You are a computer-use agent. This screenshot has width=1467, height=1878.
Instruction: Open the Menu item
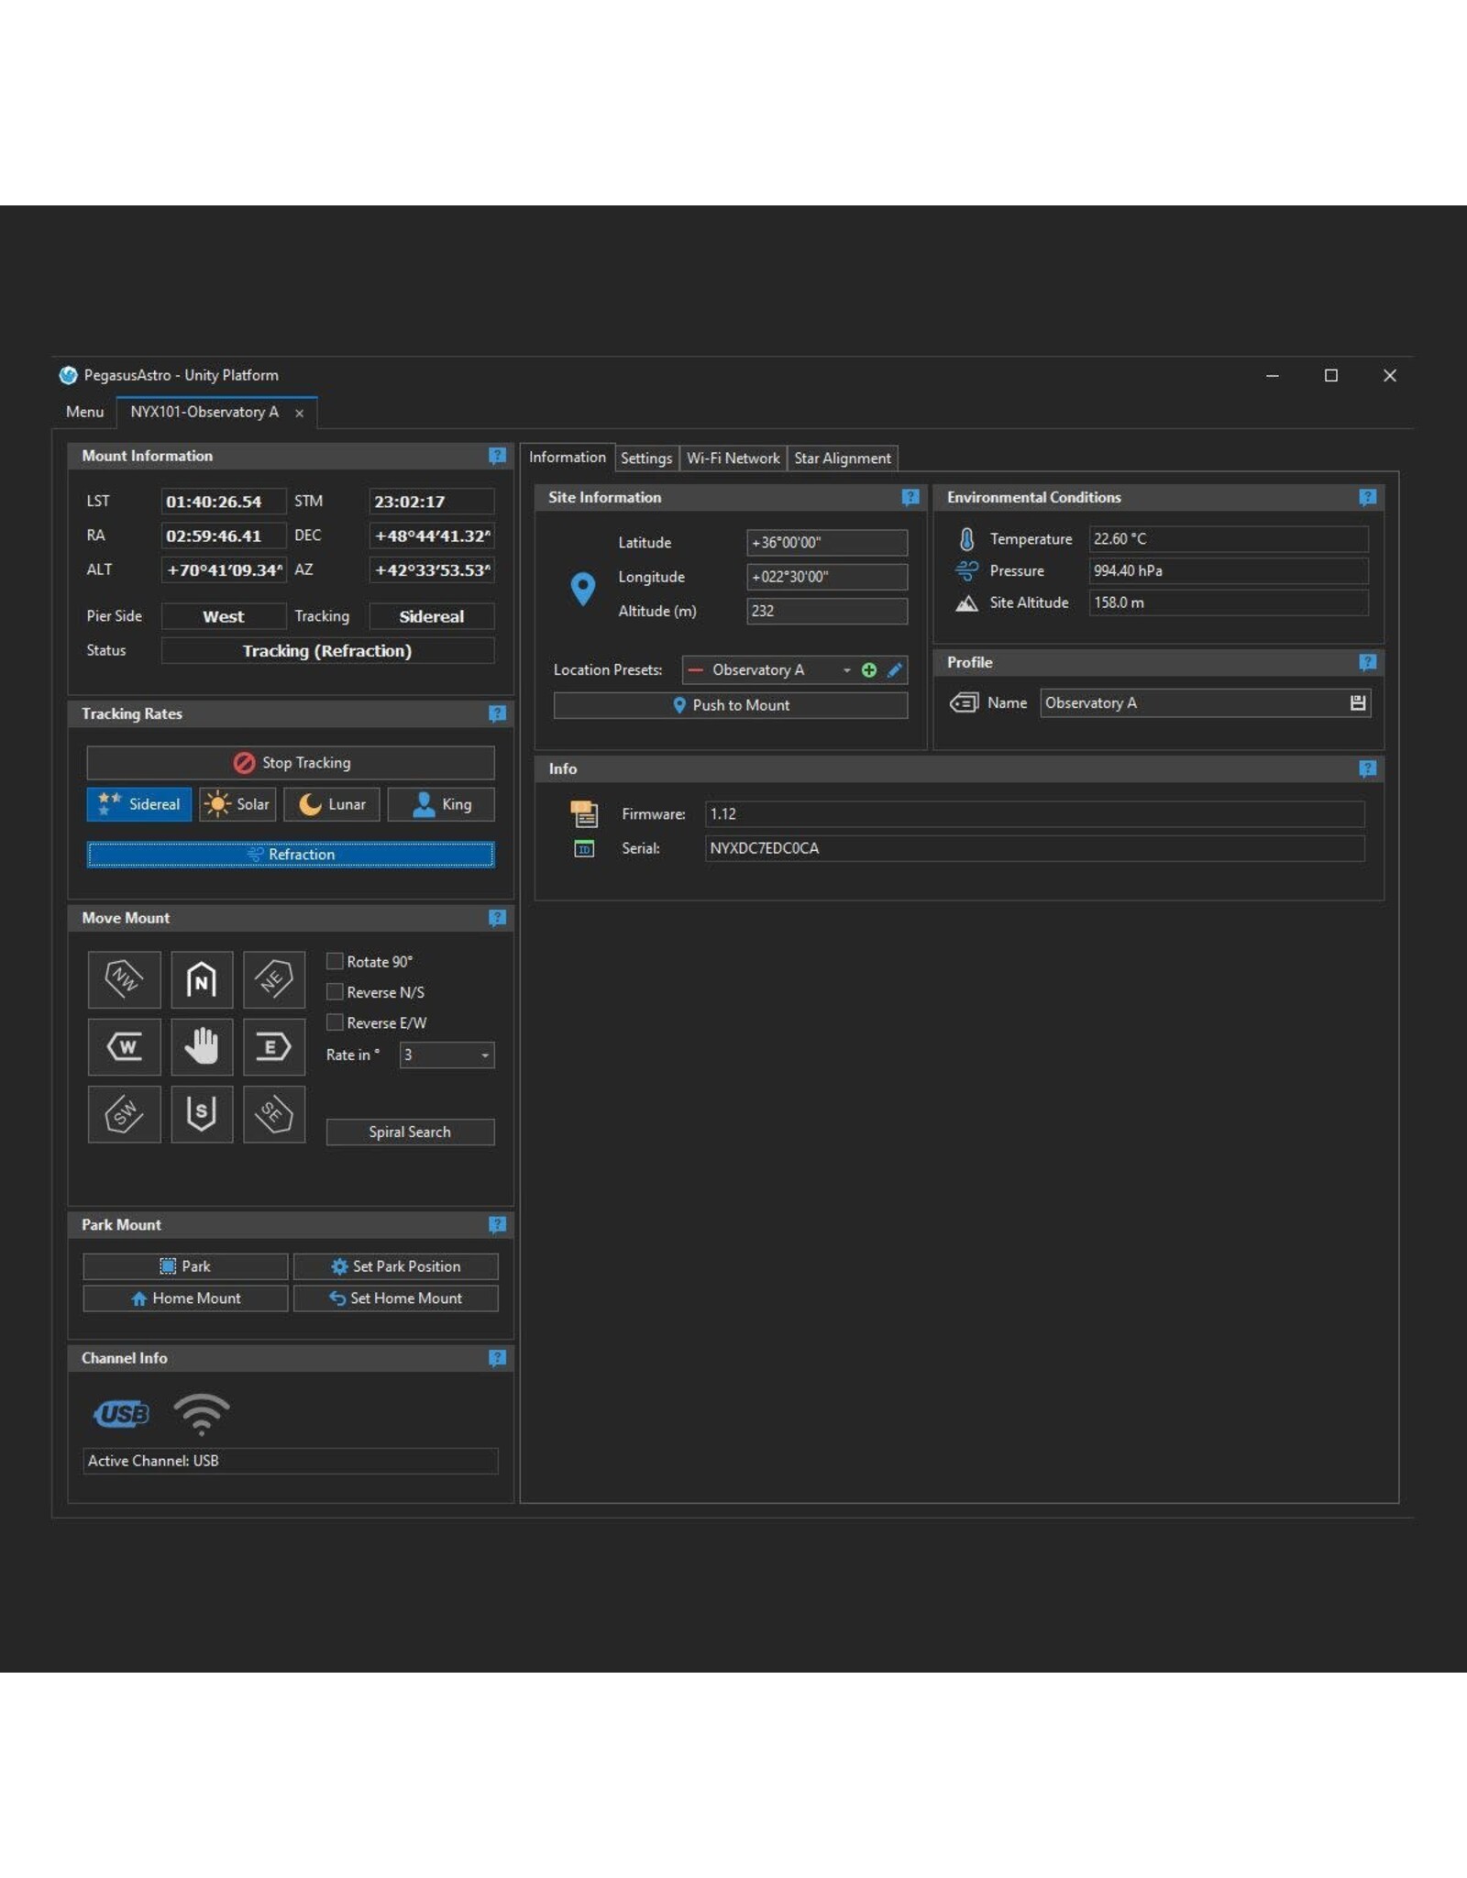point(84,412)
